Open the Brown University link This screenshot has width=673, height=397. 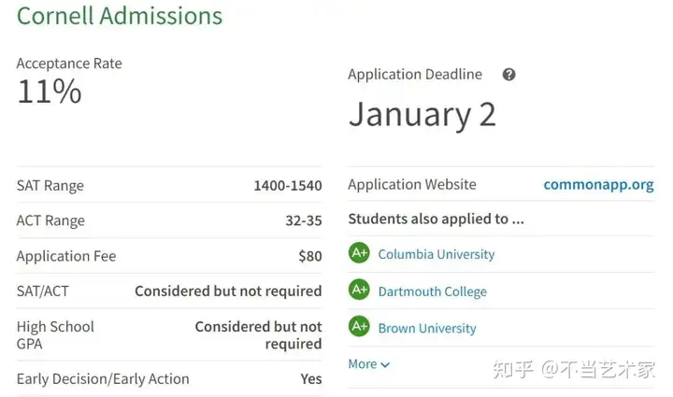click(x=427, y=329)
